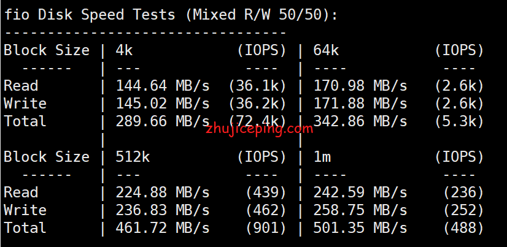The image size is (507, 247).
Task: Click the 170.98 MB/s read value
Action: (362, 86)
